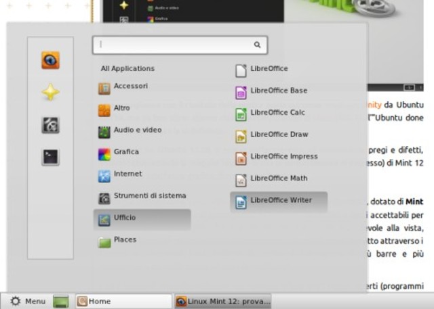
Task: Launch the yellow star favorite app
Action: click(x=50, y=92)
